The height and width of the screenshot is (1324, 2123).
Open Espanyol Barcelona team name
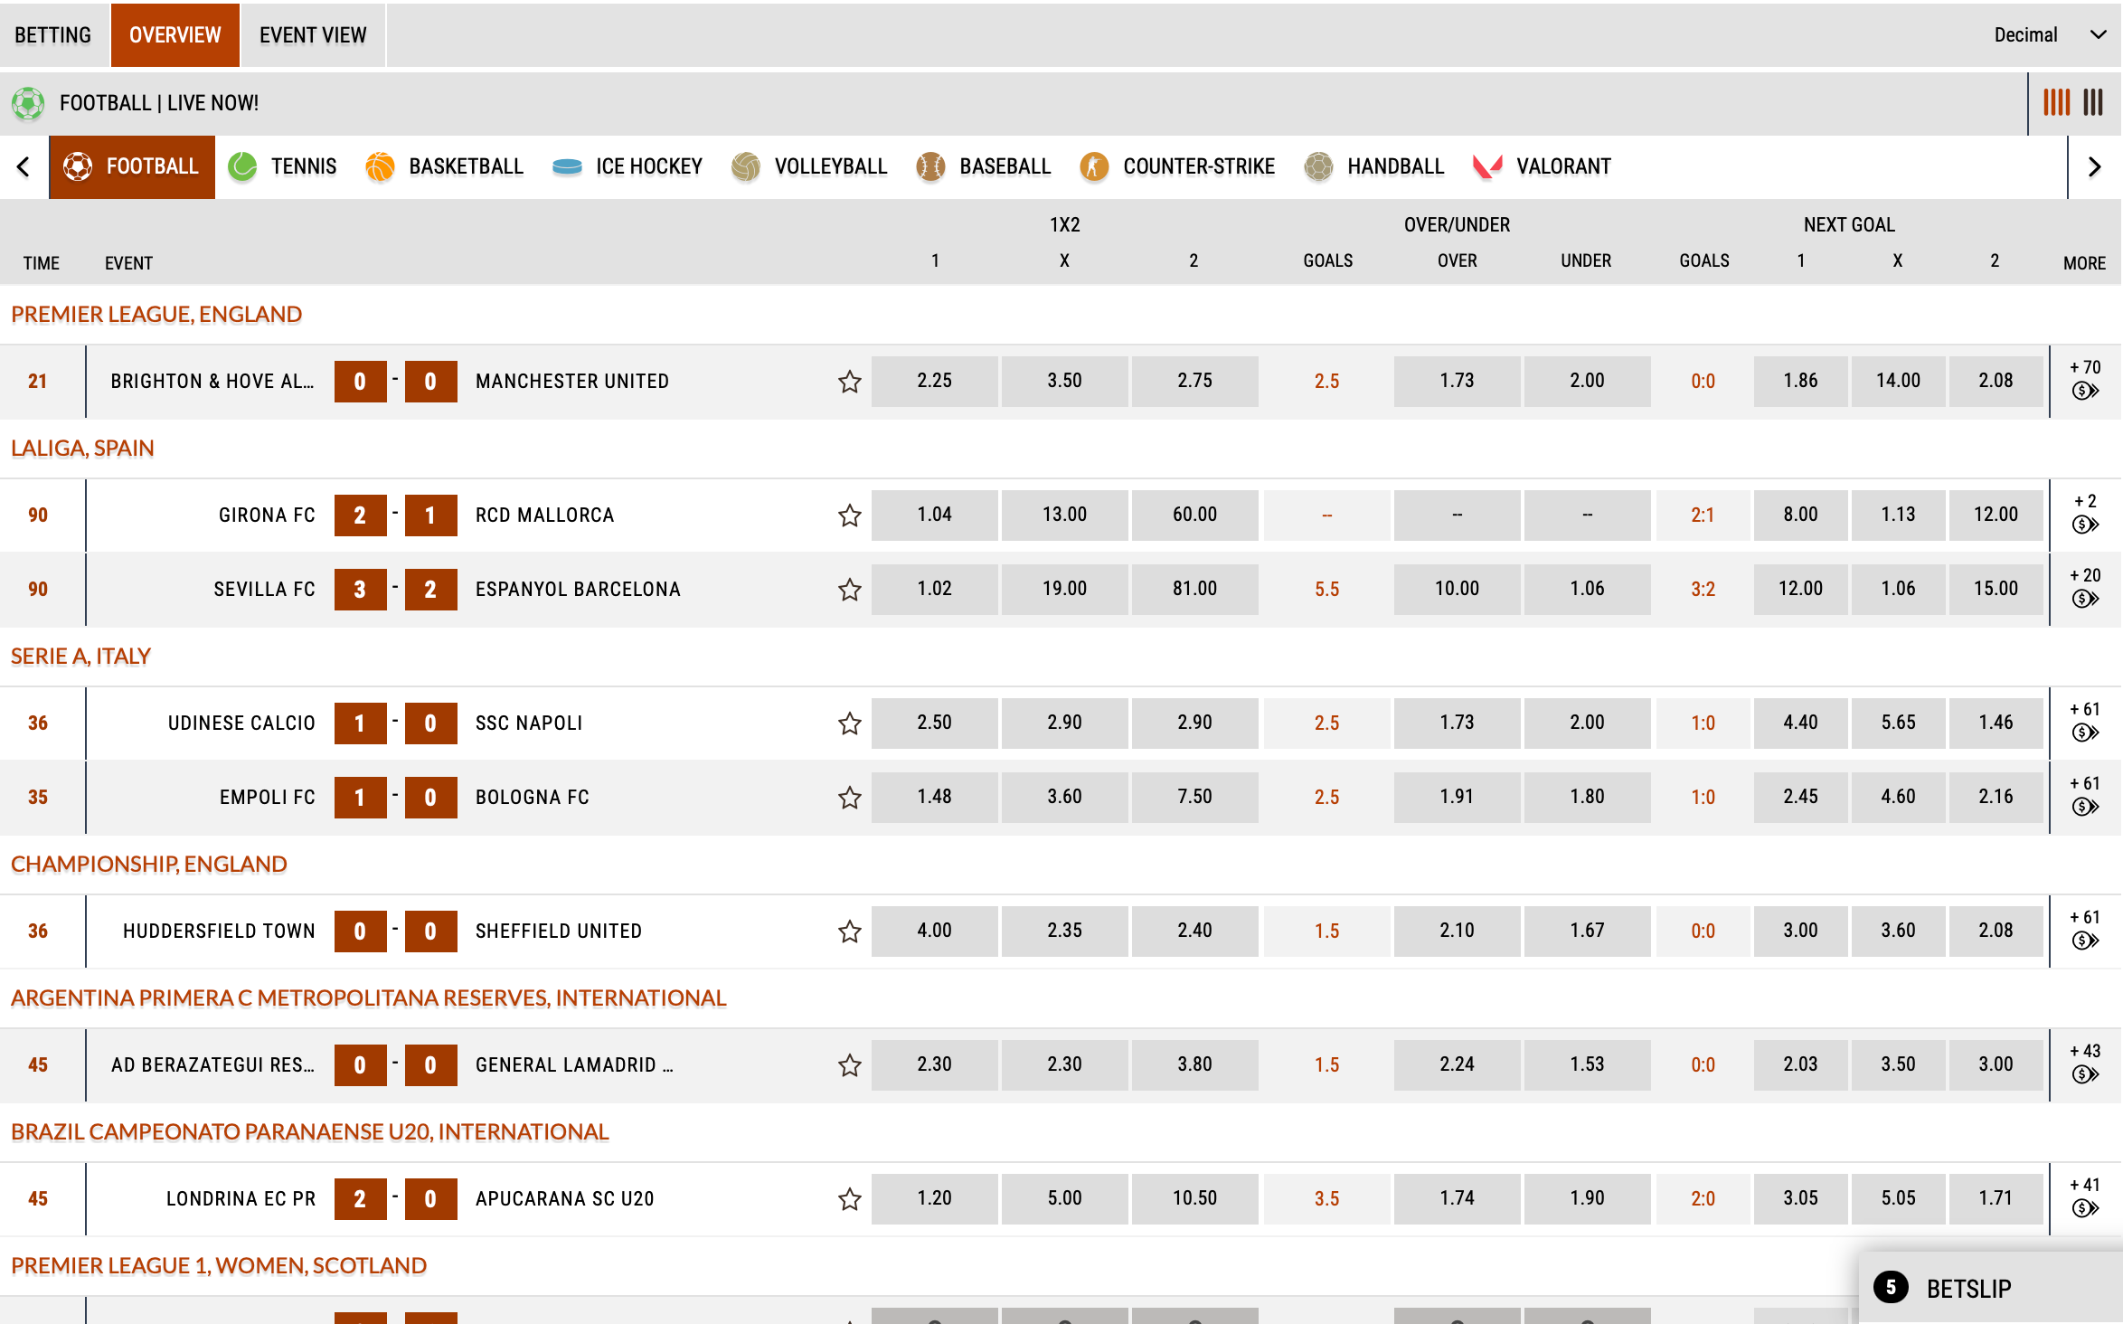tap(578, 590)
